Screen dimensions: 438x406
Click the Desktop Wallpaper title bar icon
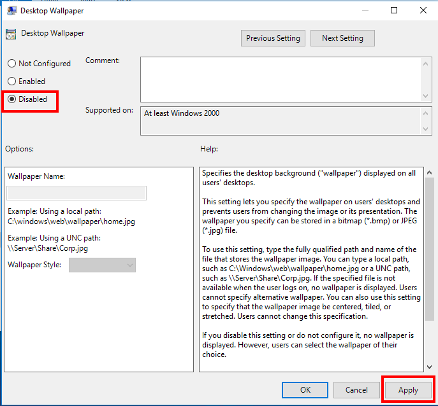pyautogui.click(x=11, y=11)
